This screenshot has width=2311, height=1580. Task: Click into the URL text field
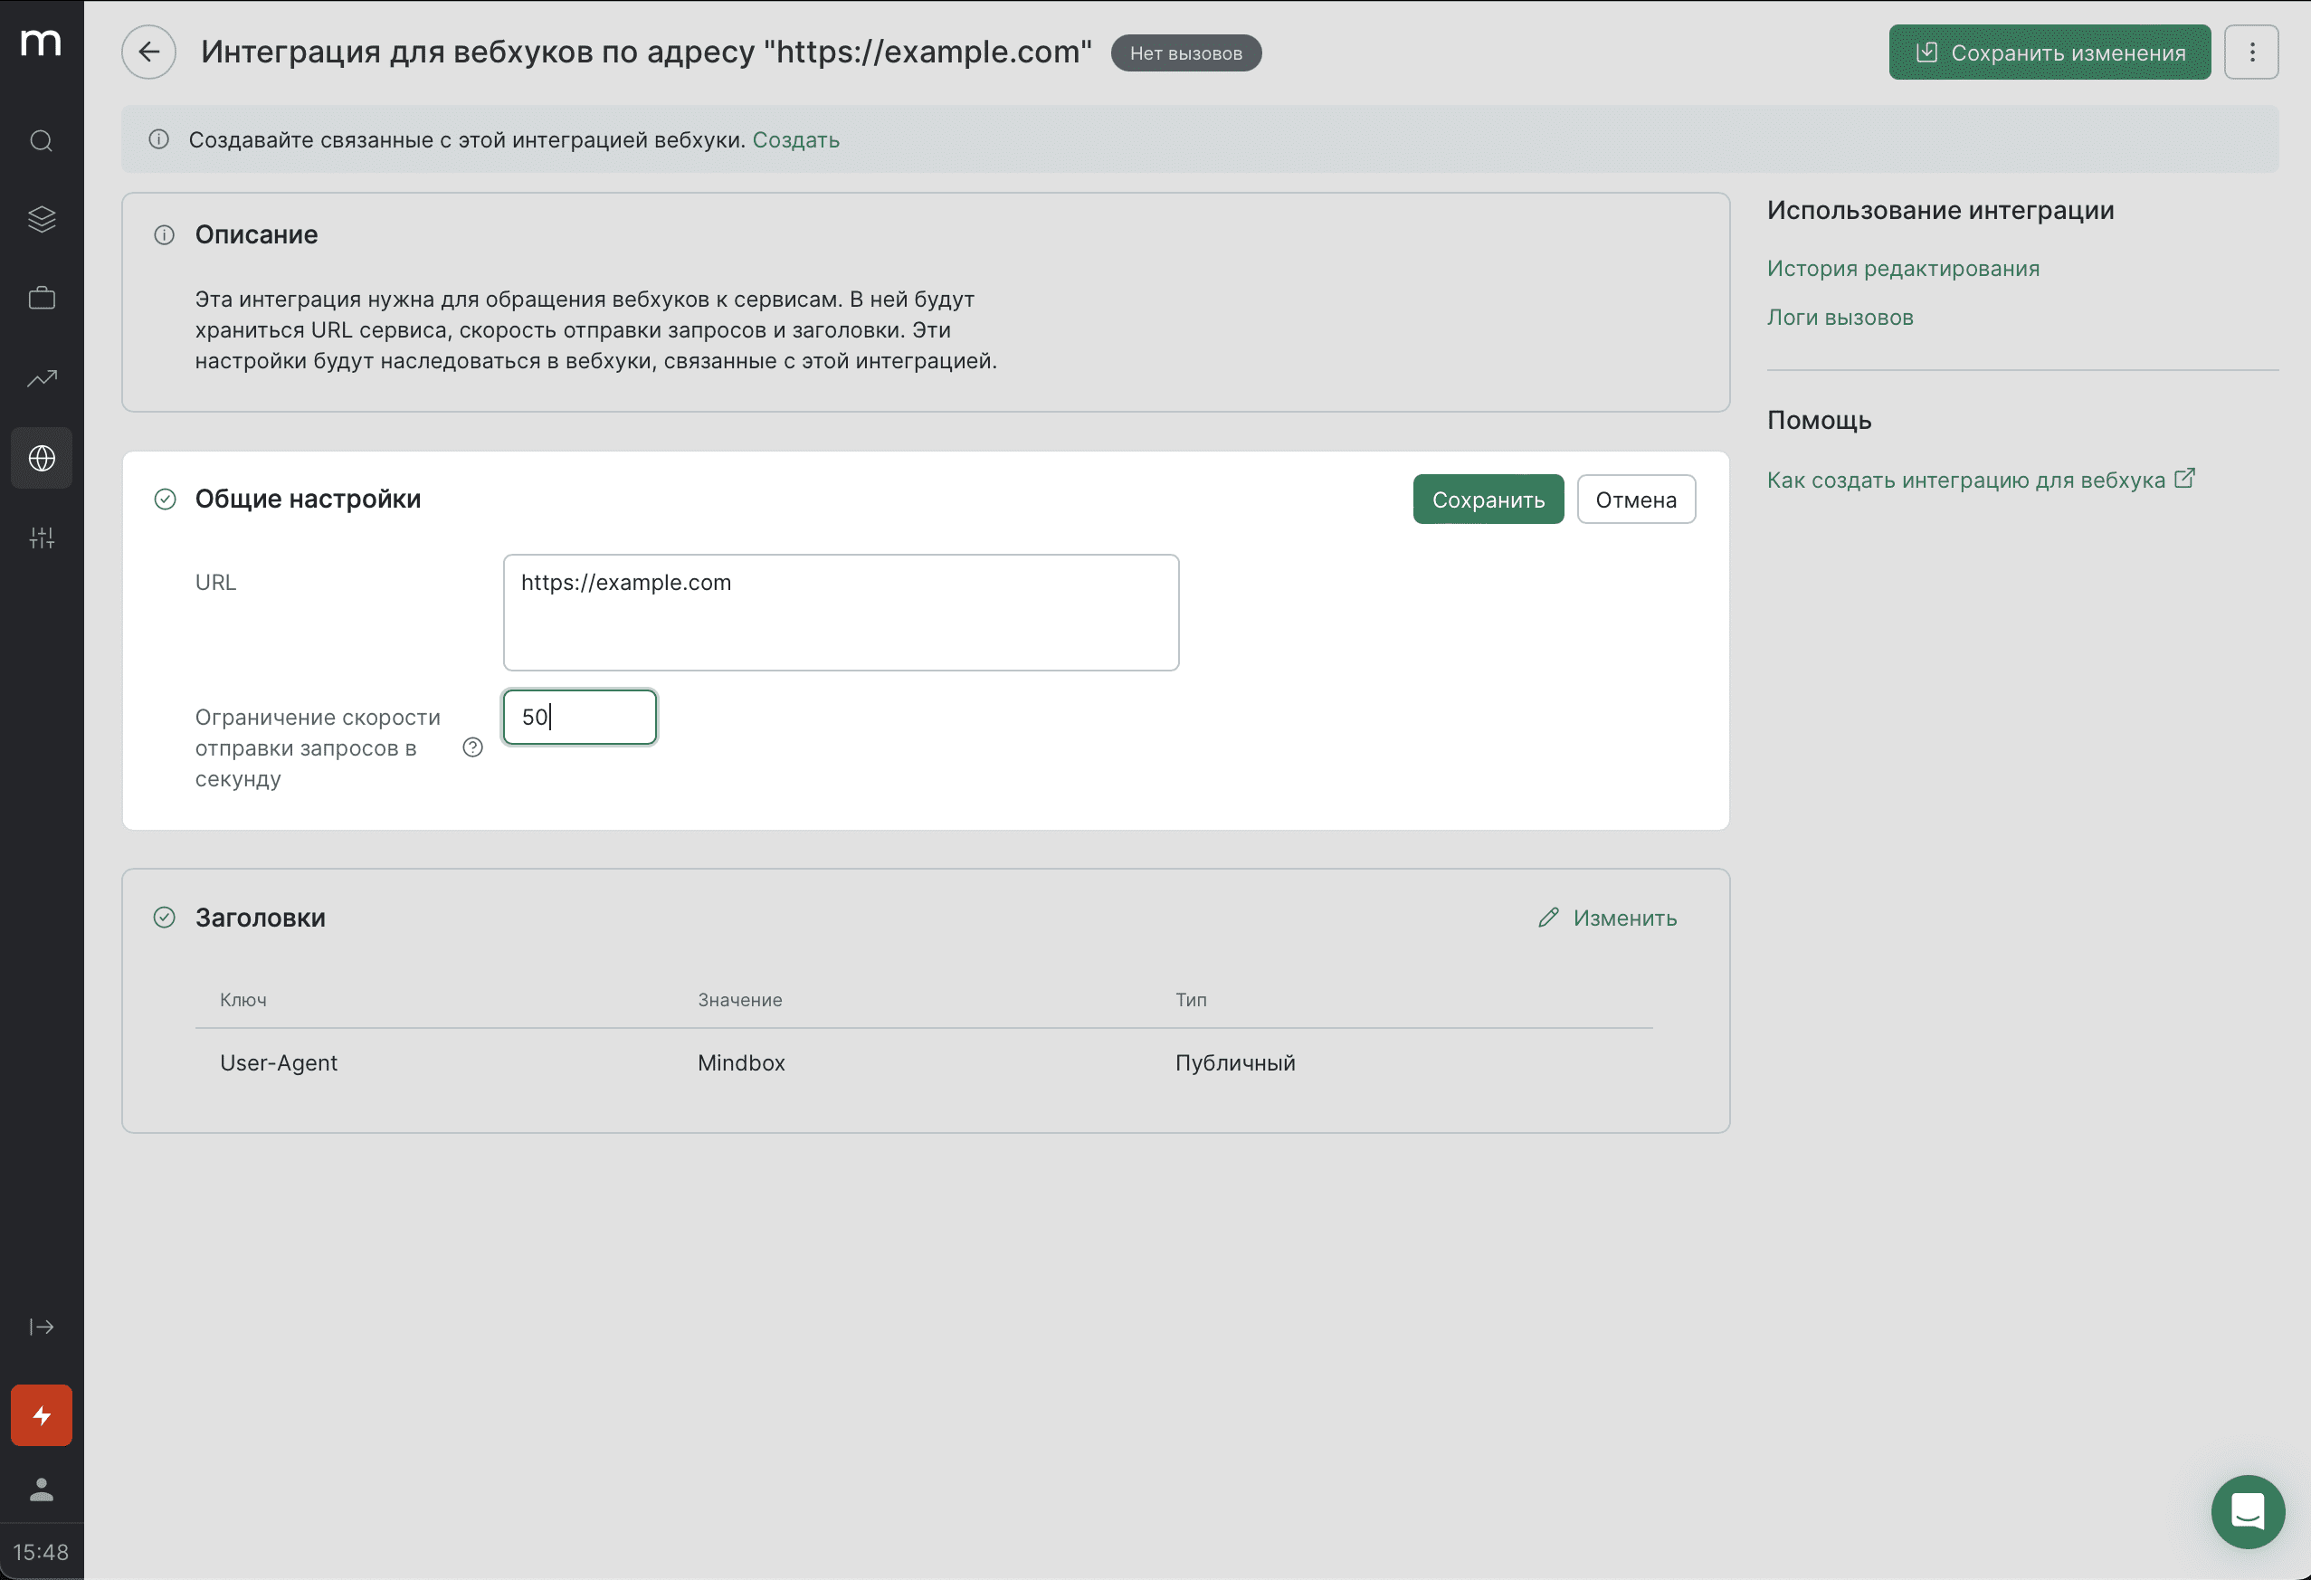coord(841,613)
